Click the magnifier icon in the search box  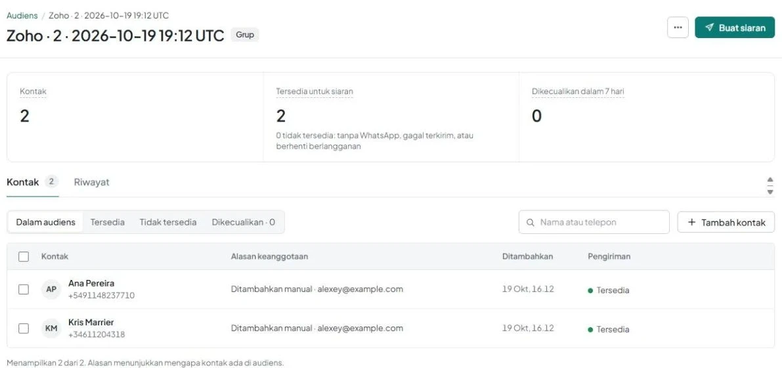coord(530,222)
